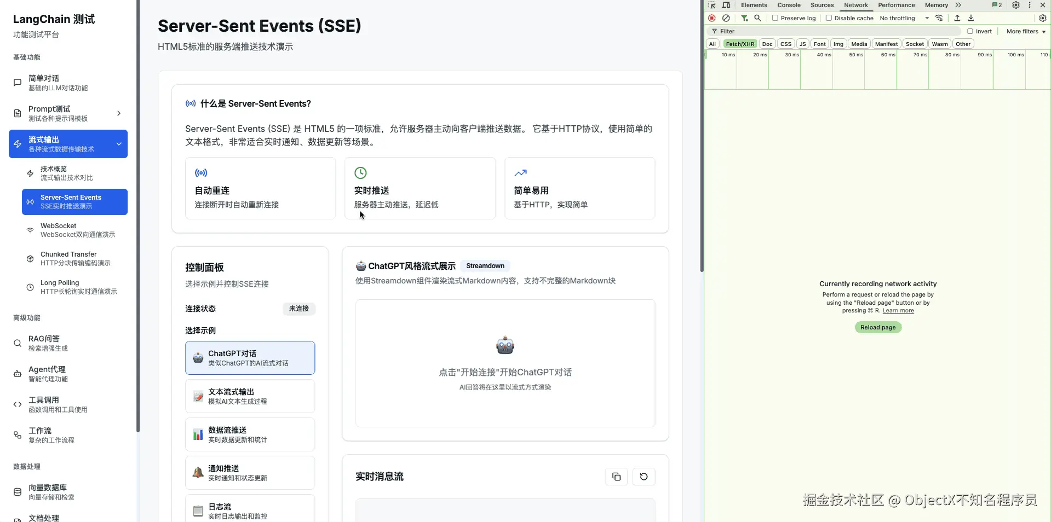The width and height of the screenshot is (1051, 522).
Task: Click the lightning icon next to 技术概览
Action: pos(30,173)
